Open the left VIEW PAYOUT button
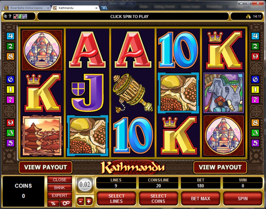 [x=45, y=167]
